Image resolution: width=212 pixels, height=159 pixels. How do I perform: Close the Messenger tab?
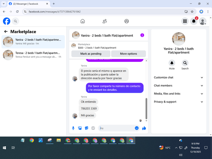(47, 4)
